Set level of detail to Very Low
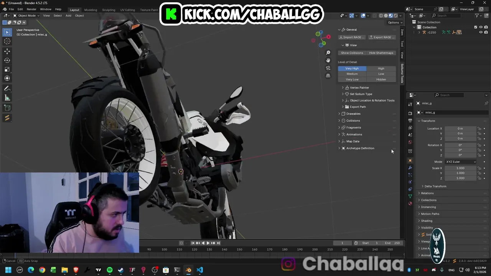This screenshot has width=491, height=276. point(352,79)
